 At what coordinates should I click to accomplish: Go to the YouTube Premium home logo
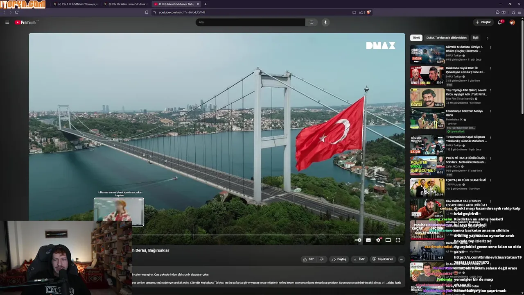(x=26, y=22)
